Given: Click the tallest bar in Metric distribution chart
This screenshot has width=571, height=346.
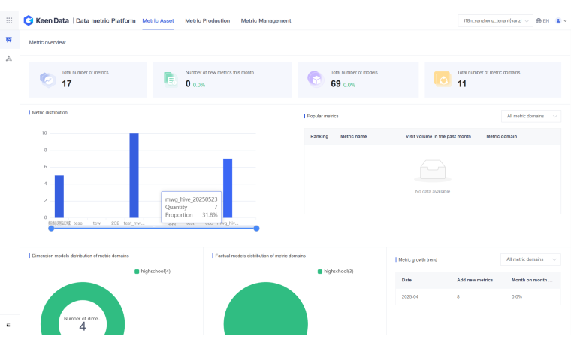Looking at the screenshot, I should coord(134,175).
